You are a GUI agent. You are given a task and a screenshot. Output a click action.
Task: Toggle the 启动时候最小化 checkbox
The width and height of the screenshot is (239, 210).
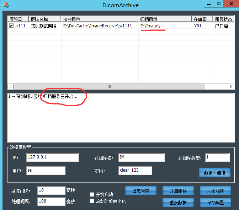click(92, 201)
